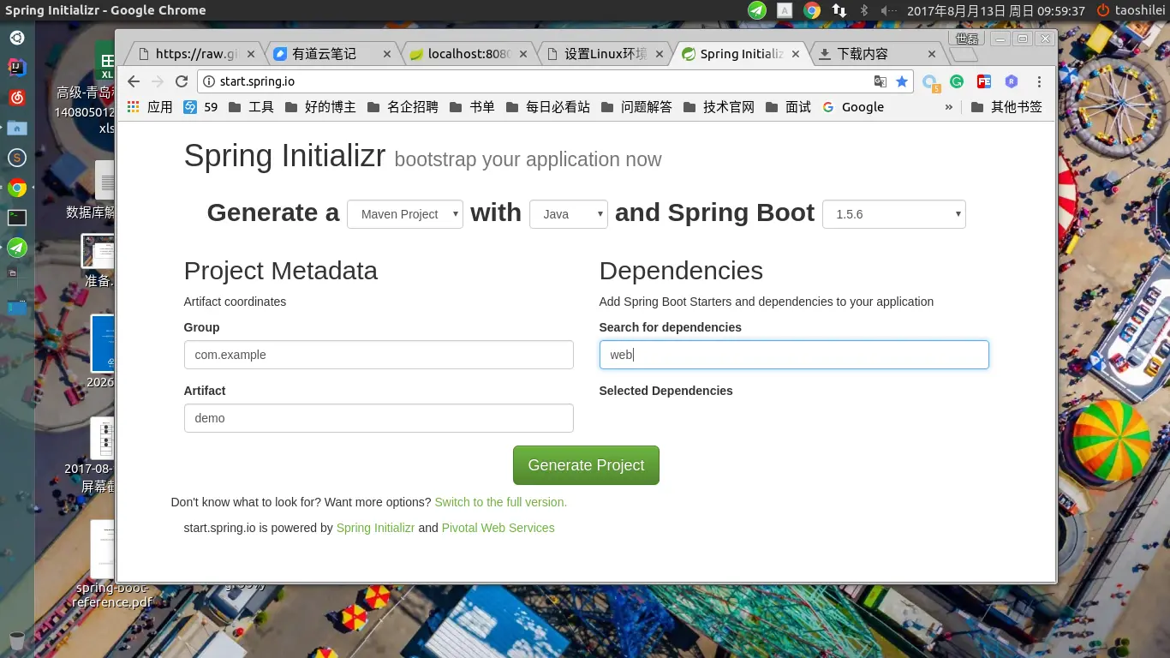Open the 书单 bookmark folder
This screenshot has width=1170, height=658.
tap(472, 107)
